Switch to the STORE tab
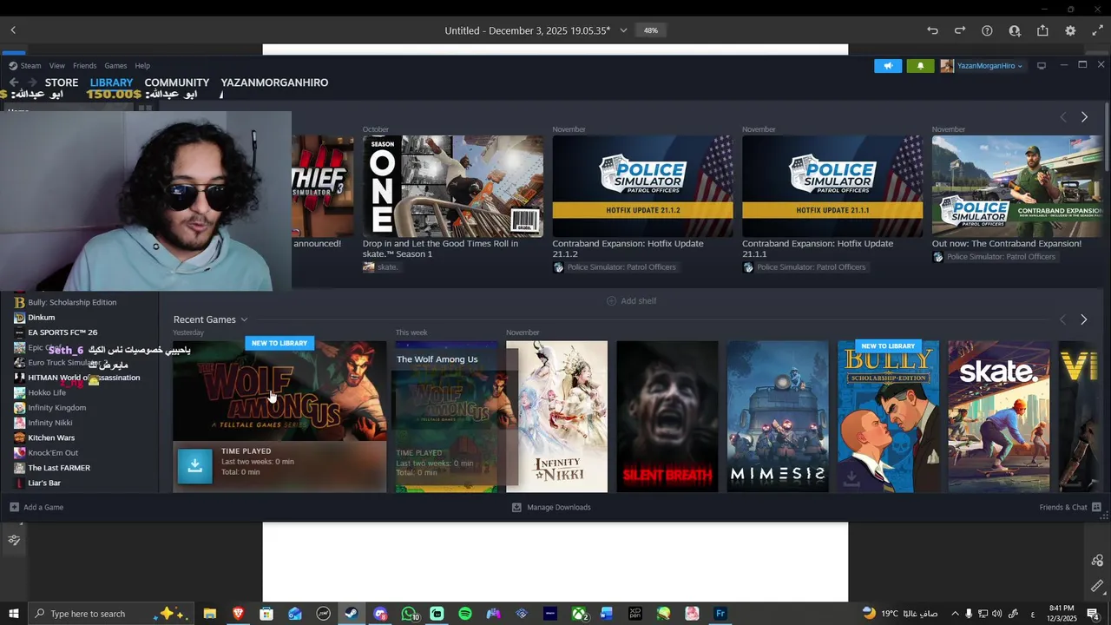Image resolution: width=1111 pixels, height=625 pixels. pyautogui.click(x=62, y=82)
